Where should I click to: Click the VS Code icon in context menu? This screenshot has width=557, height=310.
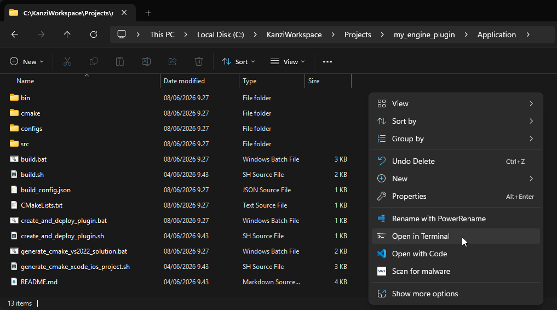coord(382,254)
